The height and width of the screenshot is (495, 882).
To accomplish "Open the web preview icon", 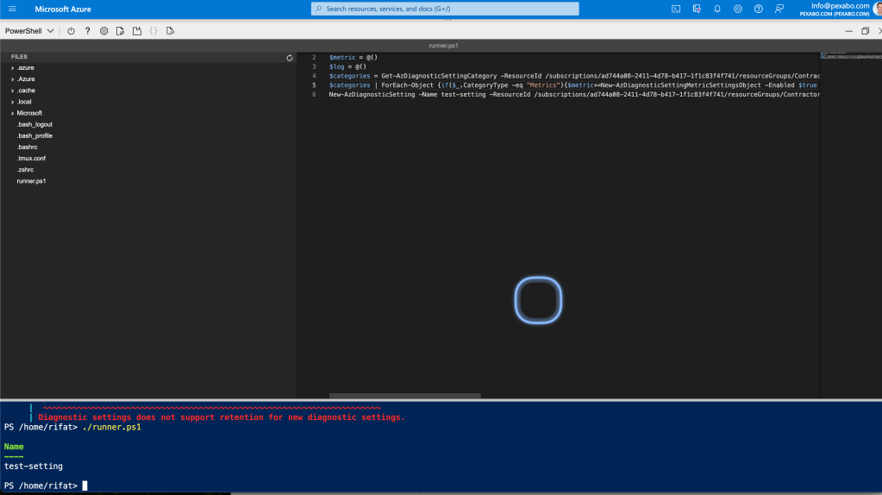I will click(170, 31).
